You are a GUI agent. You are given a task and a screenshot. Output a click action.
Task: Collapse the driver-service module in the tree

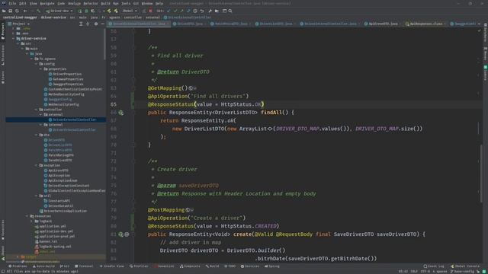coord(14,39)
